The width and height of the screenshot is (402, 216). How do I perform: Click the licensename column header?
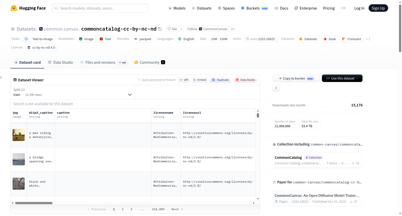coord(166,115)
